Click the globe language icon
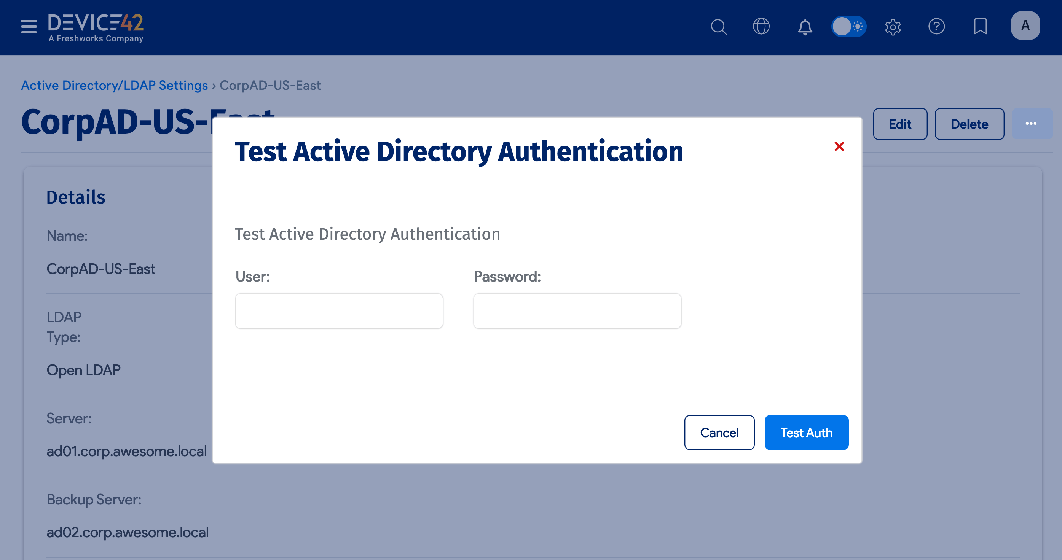1062x560 pixels. point(761,27)
